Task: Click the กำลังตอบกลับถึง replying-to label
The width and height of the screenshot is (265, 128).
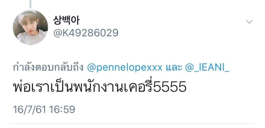Action: (48, 68)
